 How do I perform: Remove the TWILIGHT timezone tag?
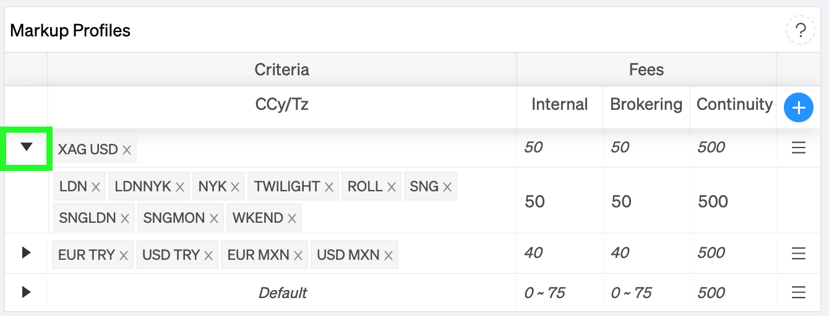click(x=329, y=186)
